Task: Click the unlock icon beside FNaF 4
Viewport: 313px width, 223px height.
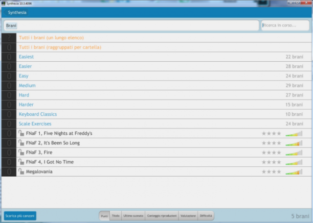Action: pos(21,162)
